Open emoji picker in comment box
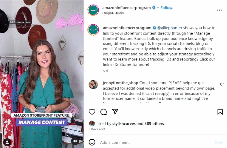This screenshot has height=148, width=227. (x=92, y=142)
